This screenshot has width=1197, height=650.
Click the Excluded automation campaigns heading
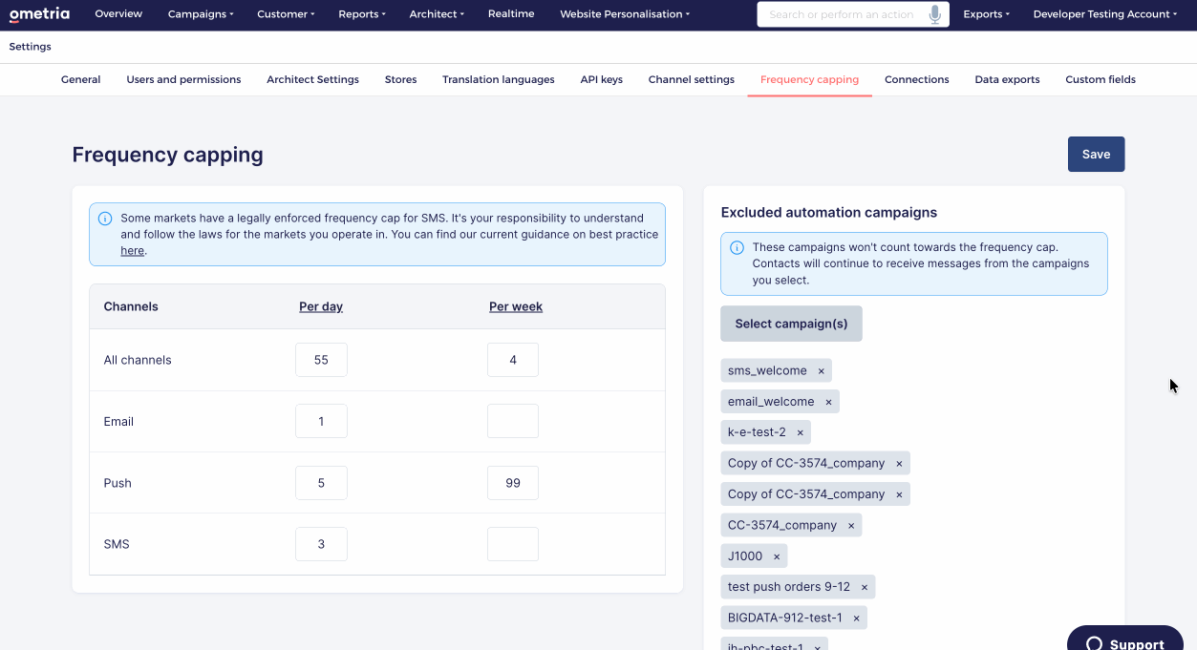coord(829,213)
